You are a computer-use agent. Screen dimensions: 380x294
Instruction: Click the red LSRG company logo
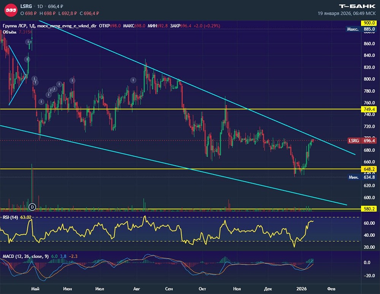coord(11,10)
